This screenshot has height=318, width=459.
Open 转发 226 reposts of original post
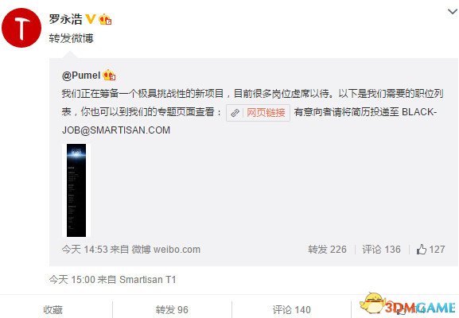coord(327,250)
